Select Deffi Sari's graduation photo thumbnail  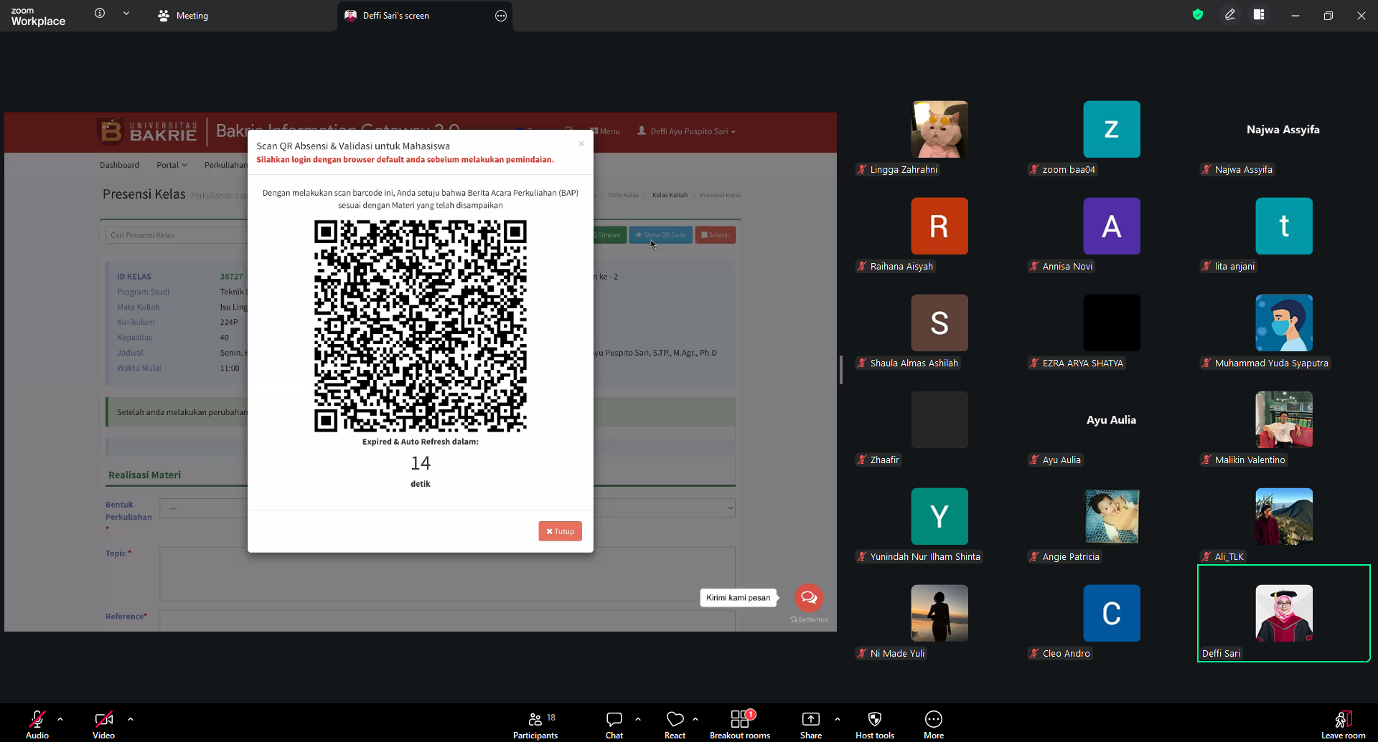tap(1284, 613)
